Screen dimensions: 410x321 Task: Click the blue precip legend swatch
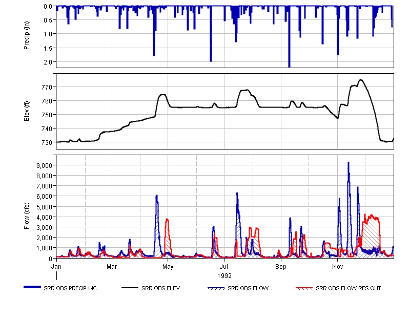click(32, 287)
